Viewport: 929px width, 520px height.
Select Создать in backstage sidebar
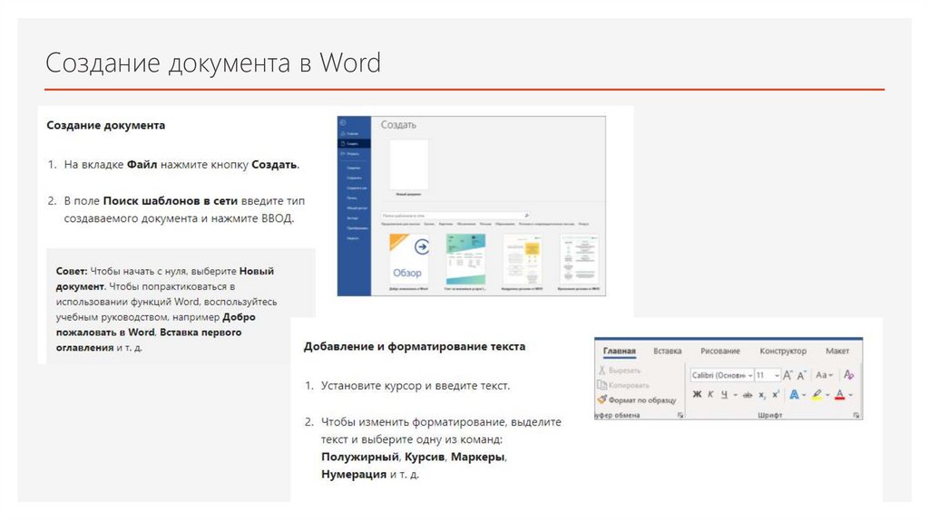click(354, 143)
